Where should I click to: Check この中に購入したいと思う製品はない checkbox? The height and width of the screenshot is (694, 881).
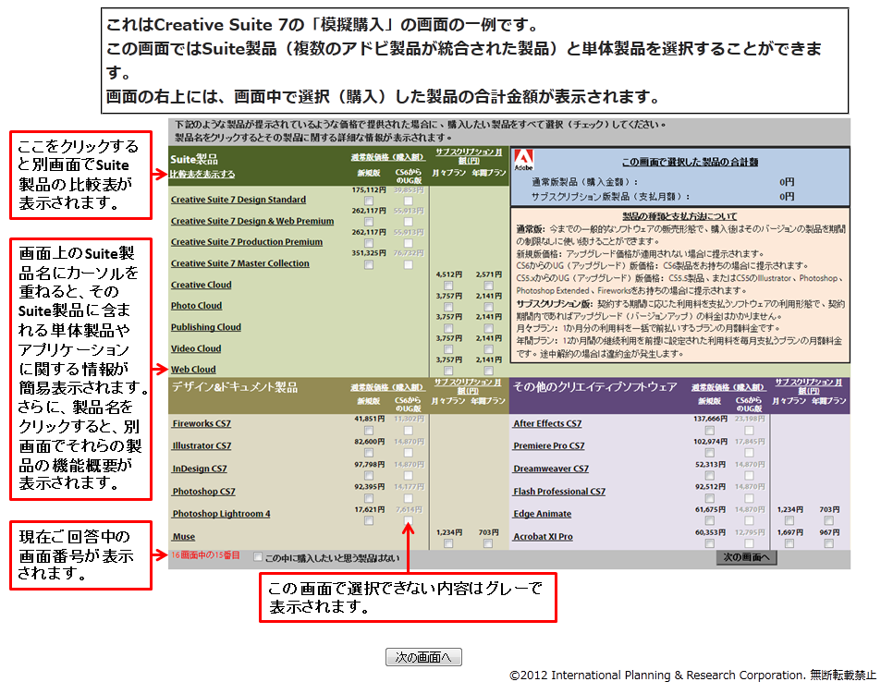(259, 557)
